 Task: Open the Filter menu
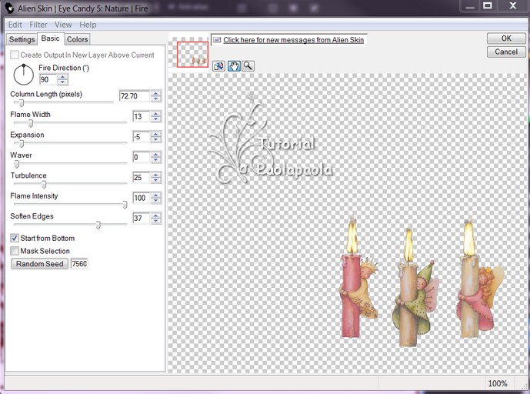point(38,25)
